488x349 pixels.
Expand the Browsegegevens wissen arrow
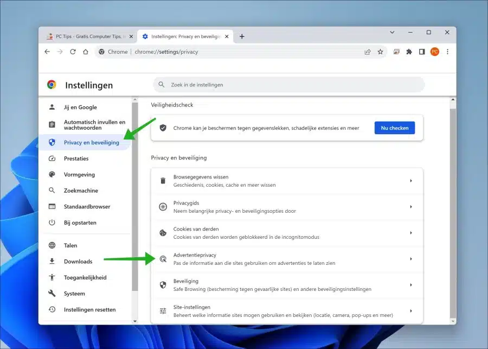pos(411,181)
